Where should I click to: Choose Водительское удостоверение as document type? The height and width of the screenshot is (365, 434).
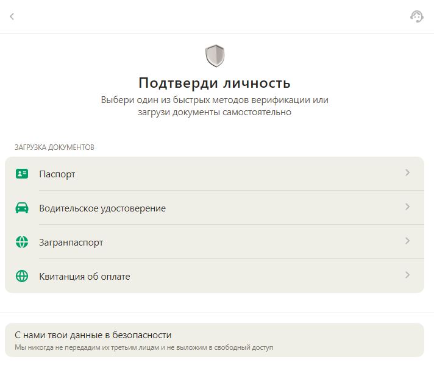(x=102, y=208)
